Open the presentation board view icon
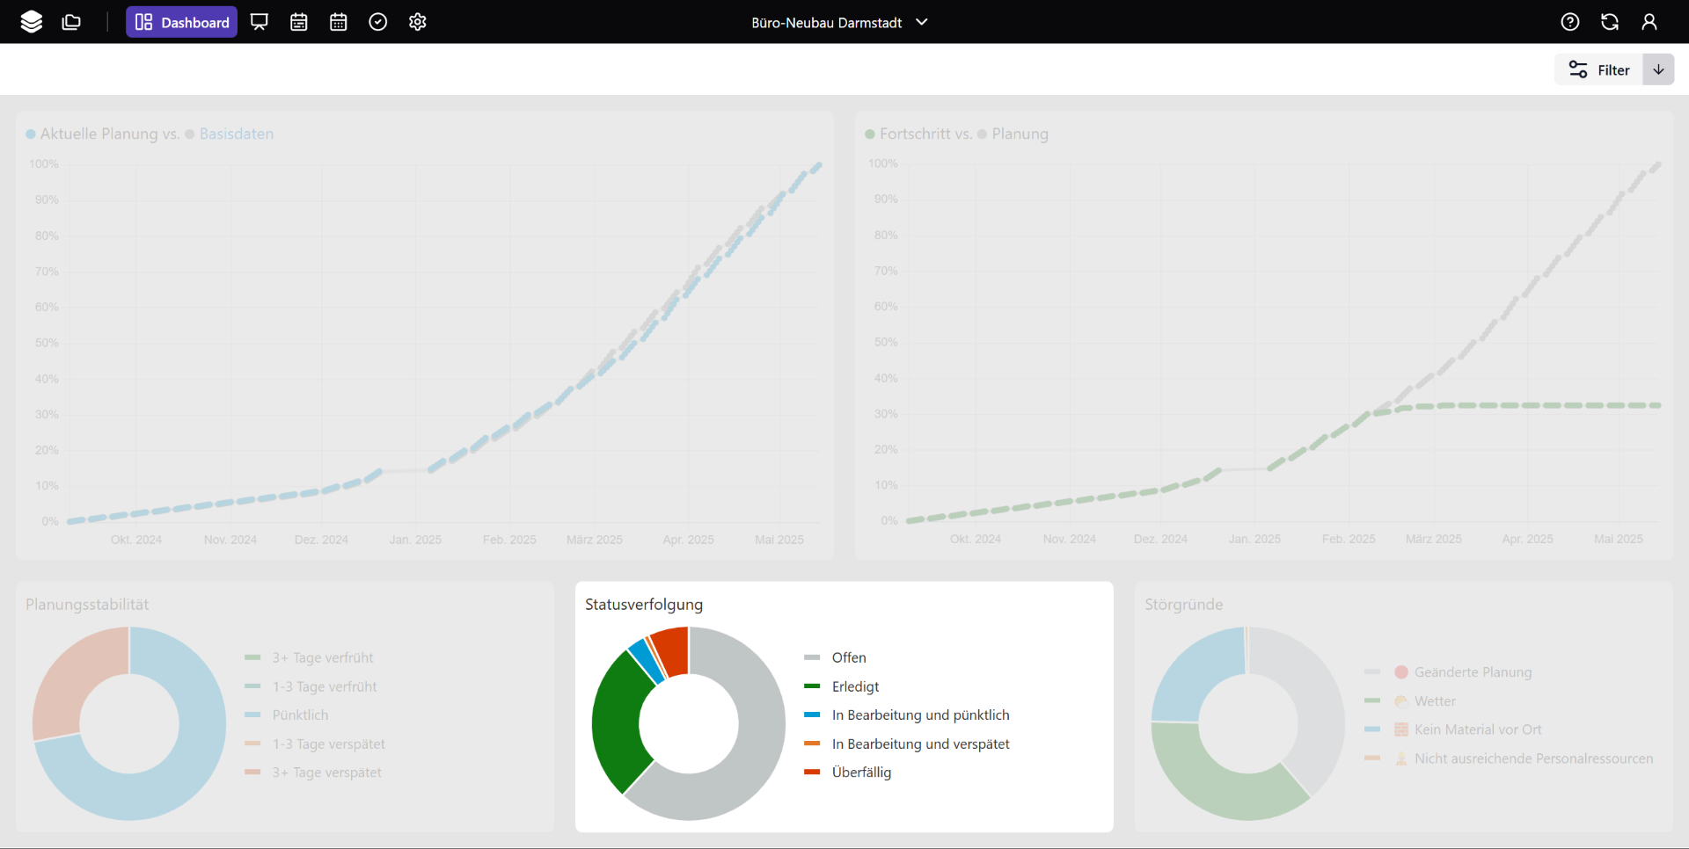1689x849 pixels. 260,22
